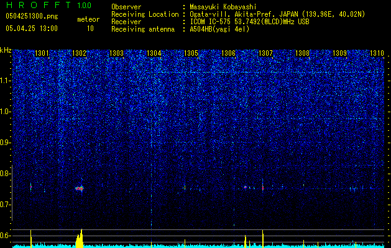
Task: Click the yellow 'meteor' count label
Action: click(x=88, y=19)
